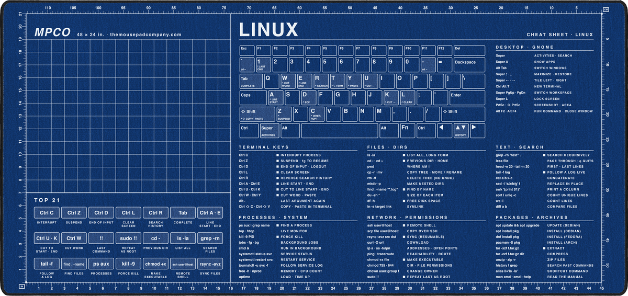This screenshot has height=296, width=628.
Task: Click the FILES · DIRS section heading
Action: (x=387, y=147)
